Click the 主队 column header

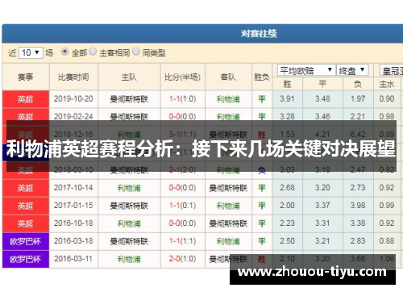pyautogui.click(x=129, y=77)
